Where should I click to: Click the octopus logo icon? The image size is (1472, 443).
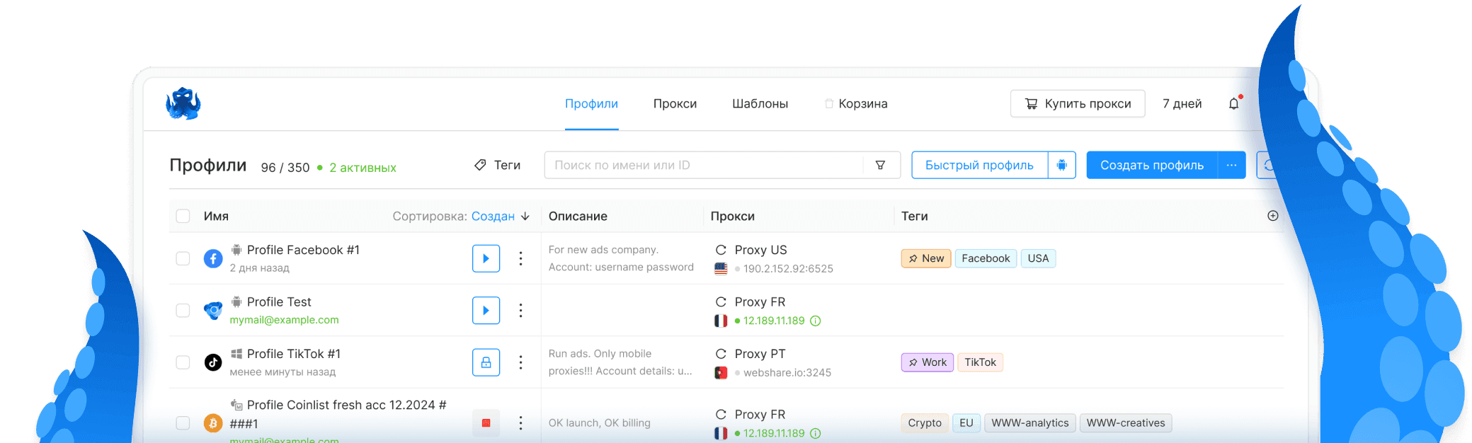(x=183, y=104)
